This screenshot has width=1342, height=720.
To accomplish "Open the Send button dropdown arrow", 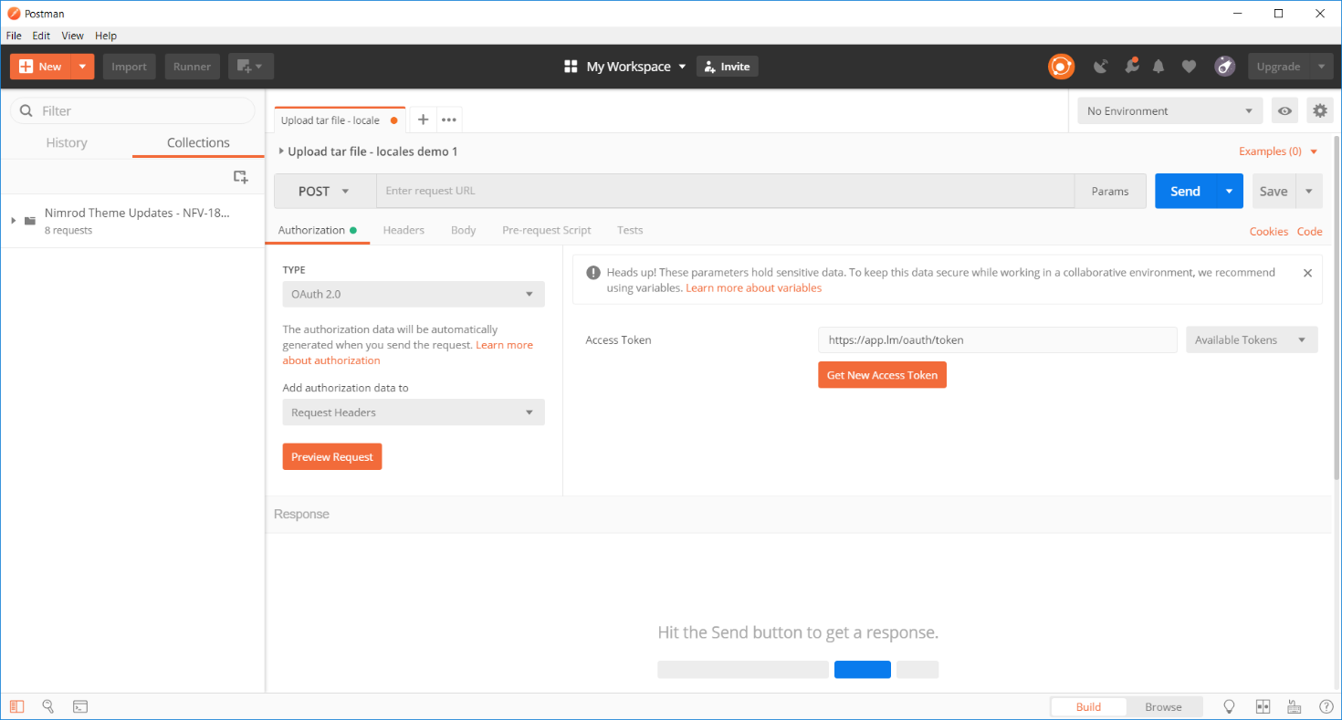I will point(1229,192).
